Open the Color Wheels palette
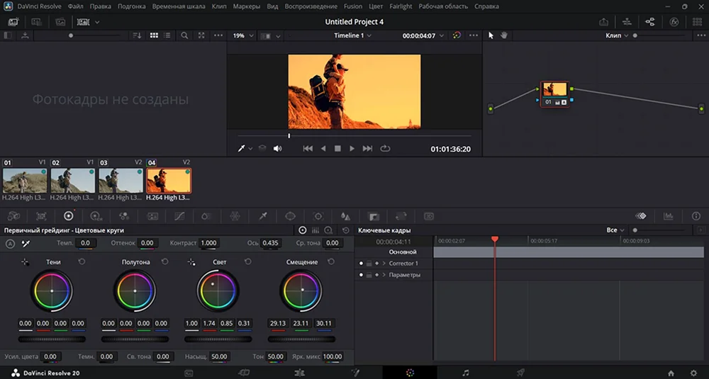Screen dimensions: 709x379 (68, 216)
